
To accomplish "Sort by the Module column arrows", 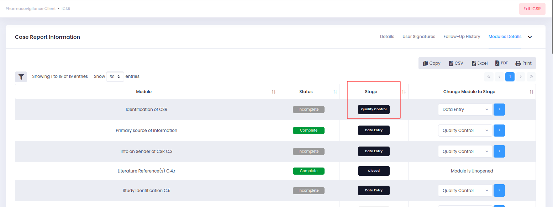I will point(274,92).
